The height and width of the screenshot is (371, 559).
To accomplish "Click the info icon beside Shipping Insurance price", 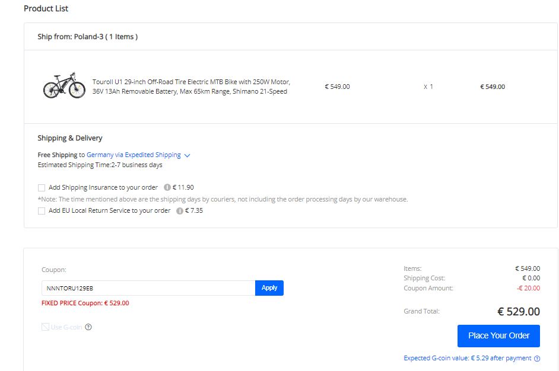I will [x=167, y=188].
